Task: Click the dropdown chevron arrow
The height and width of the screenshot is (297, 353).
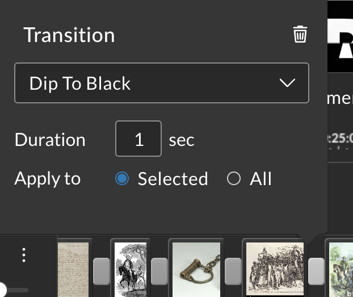Action: [287, 83]
